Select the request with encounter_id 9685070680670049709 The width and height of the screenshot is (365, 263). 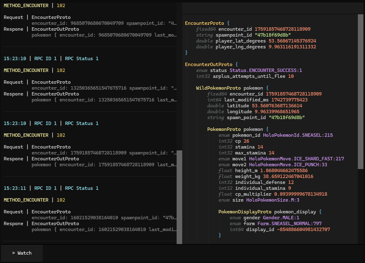(104, 23)
